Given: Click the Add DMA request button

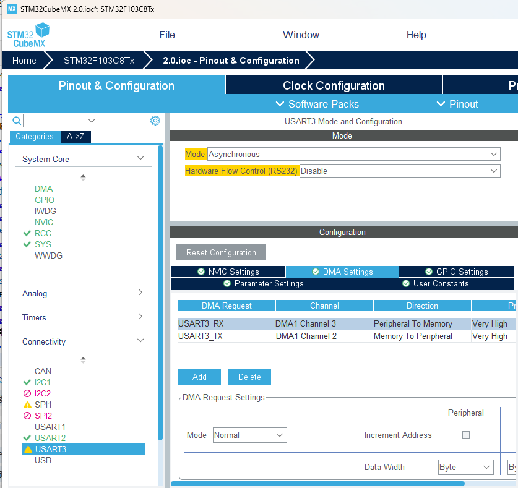Looking at the screenshot, I should coord(199,377).
